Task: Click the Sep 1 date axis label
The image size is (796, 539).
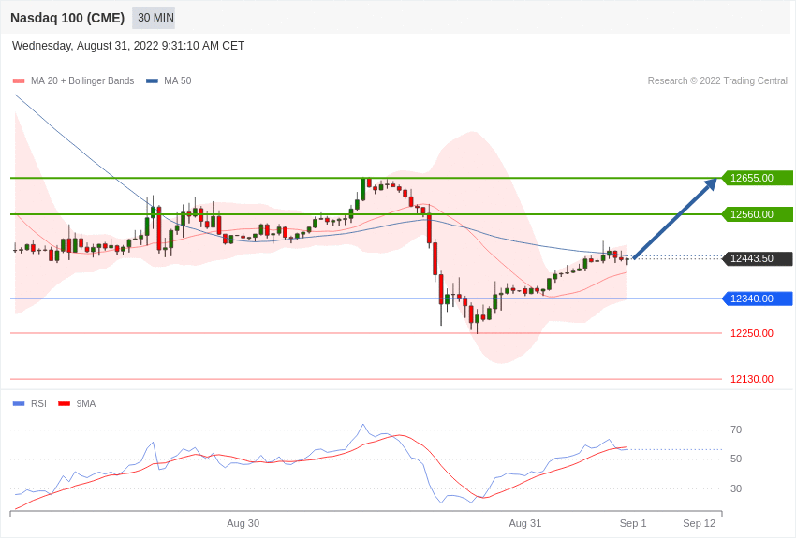Action: point(633,523)
